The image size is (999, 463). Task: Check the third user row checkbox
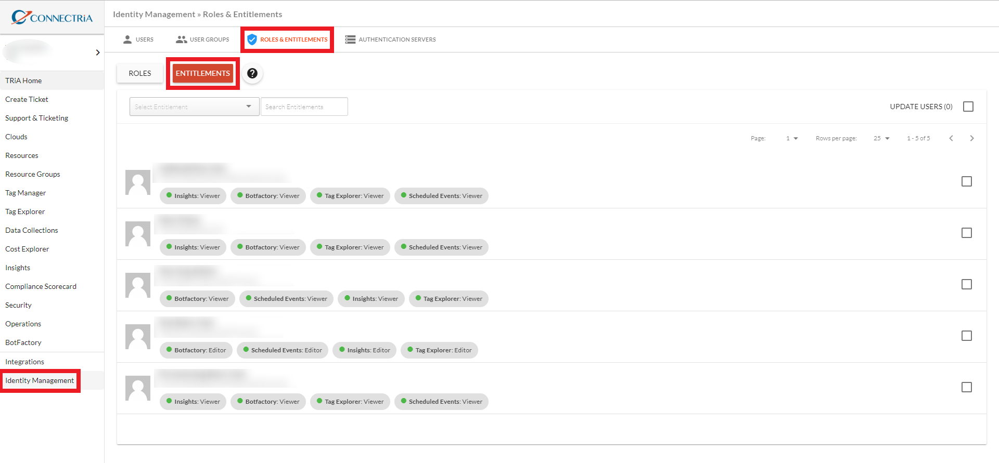point(967,284)
